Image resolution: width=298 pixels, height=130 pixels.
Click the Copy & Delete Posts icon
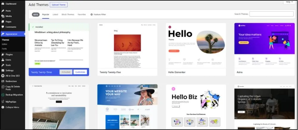coord(3,87)
